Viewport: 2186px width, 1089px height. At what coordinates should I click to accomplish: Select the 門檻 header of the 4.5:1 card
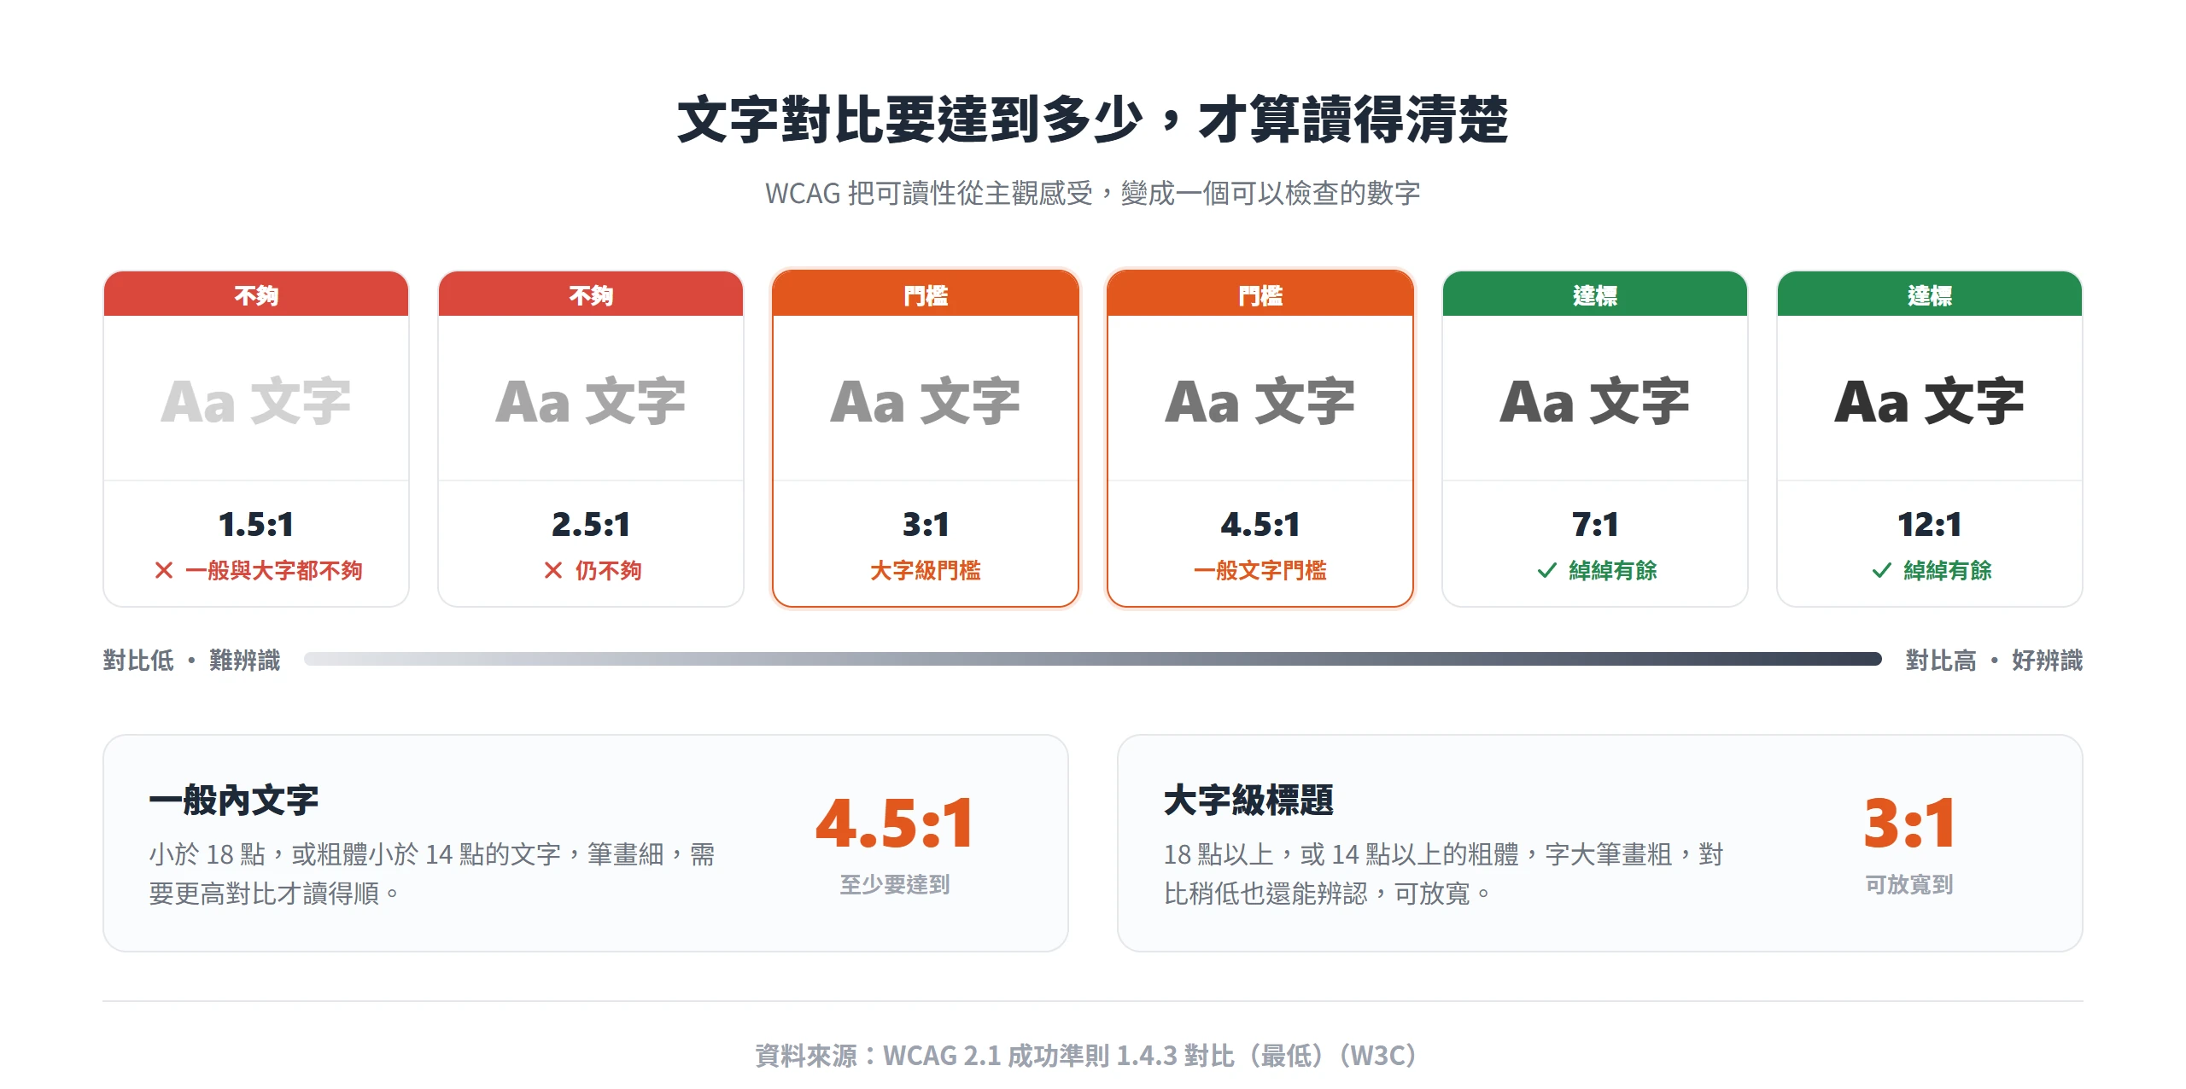pyautogui.click(x=1260, y=294)
